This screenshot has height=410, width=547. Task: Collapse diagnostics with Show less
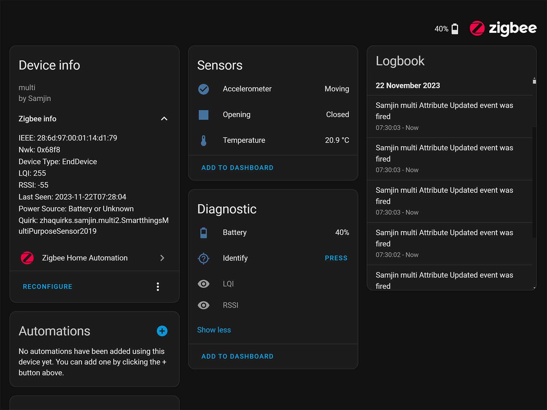(x=214, y=330)
